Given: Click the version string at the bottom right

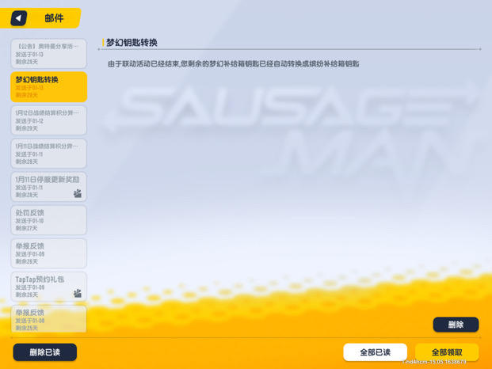Looking at the screenshot, I should click(434, 362).
